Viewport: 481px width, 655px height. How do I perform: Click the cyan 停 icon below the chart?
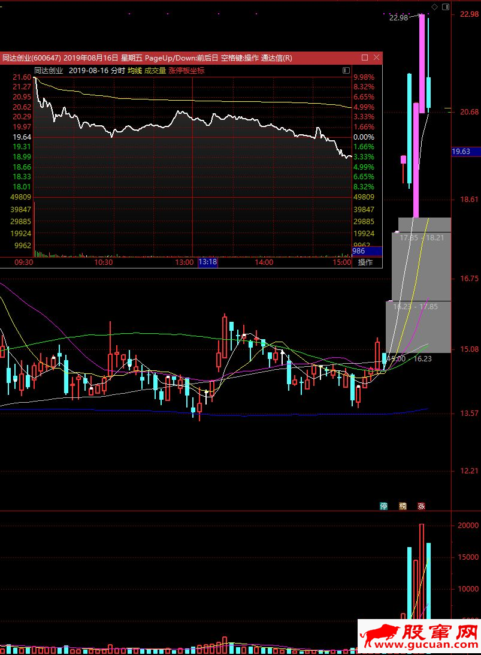point(383,506)
